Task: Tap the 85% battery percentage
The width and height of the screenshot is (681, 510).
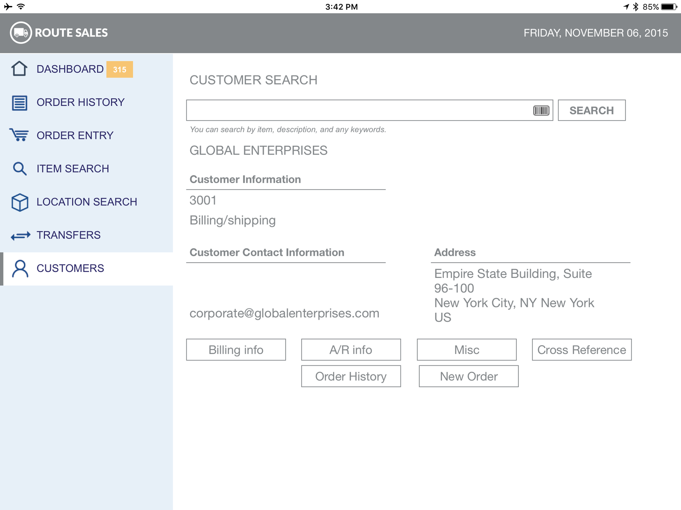Action: [x=651, y=7]
